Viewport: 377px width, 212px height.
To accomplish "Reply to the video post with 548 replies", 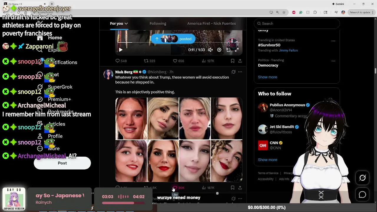I will pos(121,61).
